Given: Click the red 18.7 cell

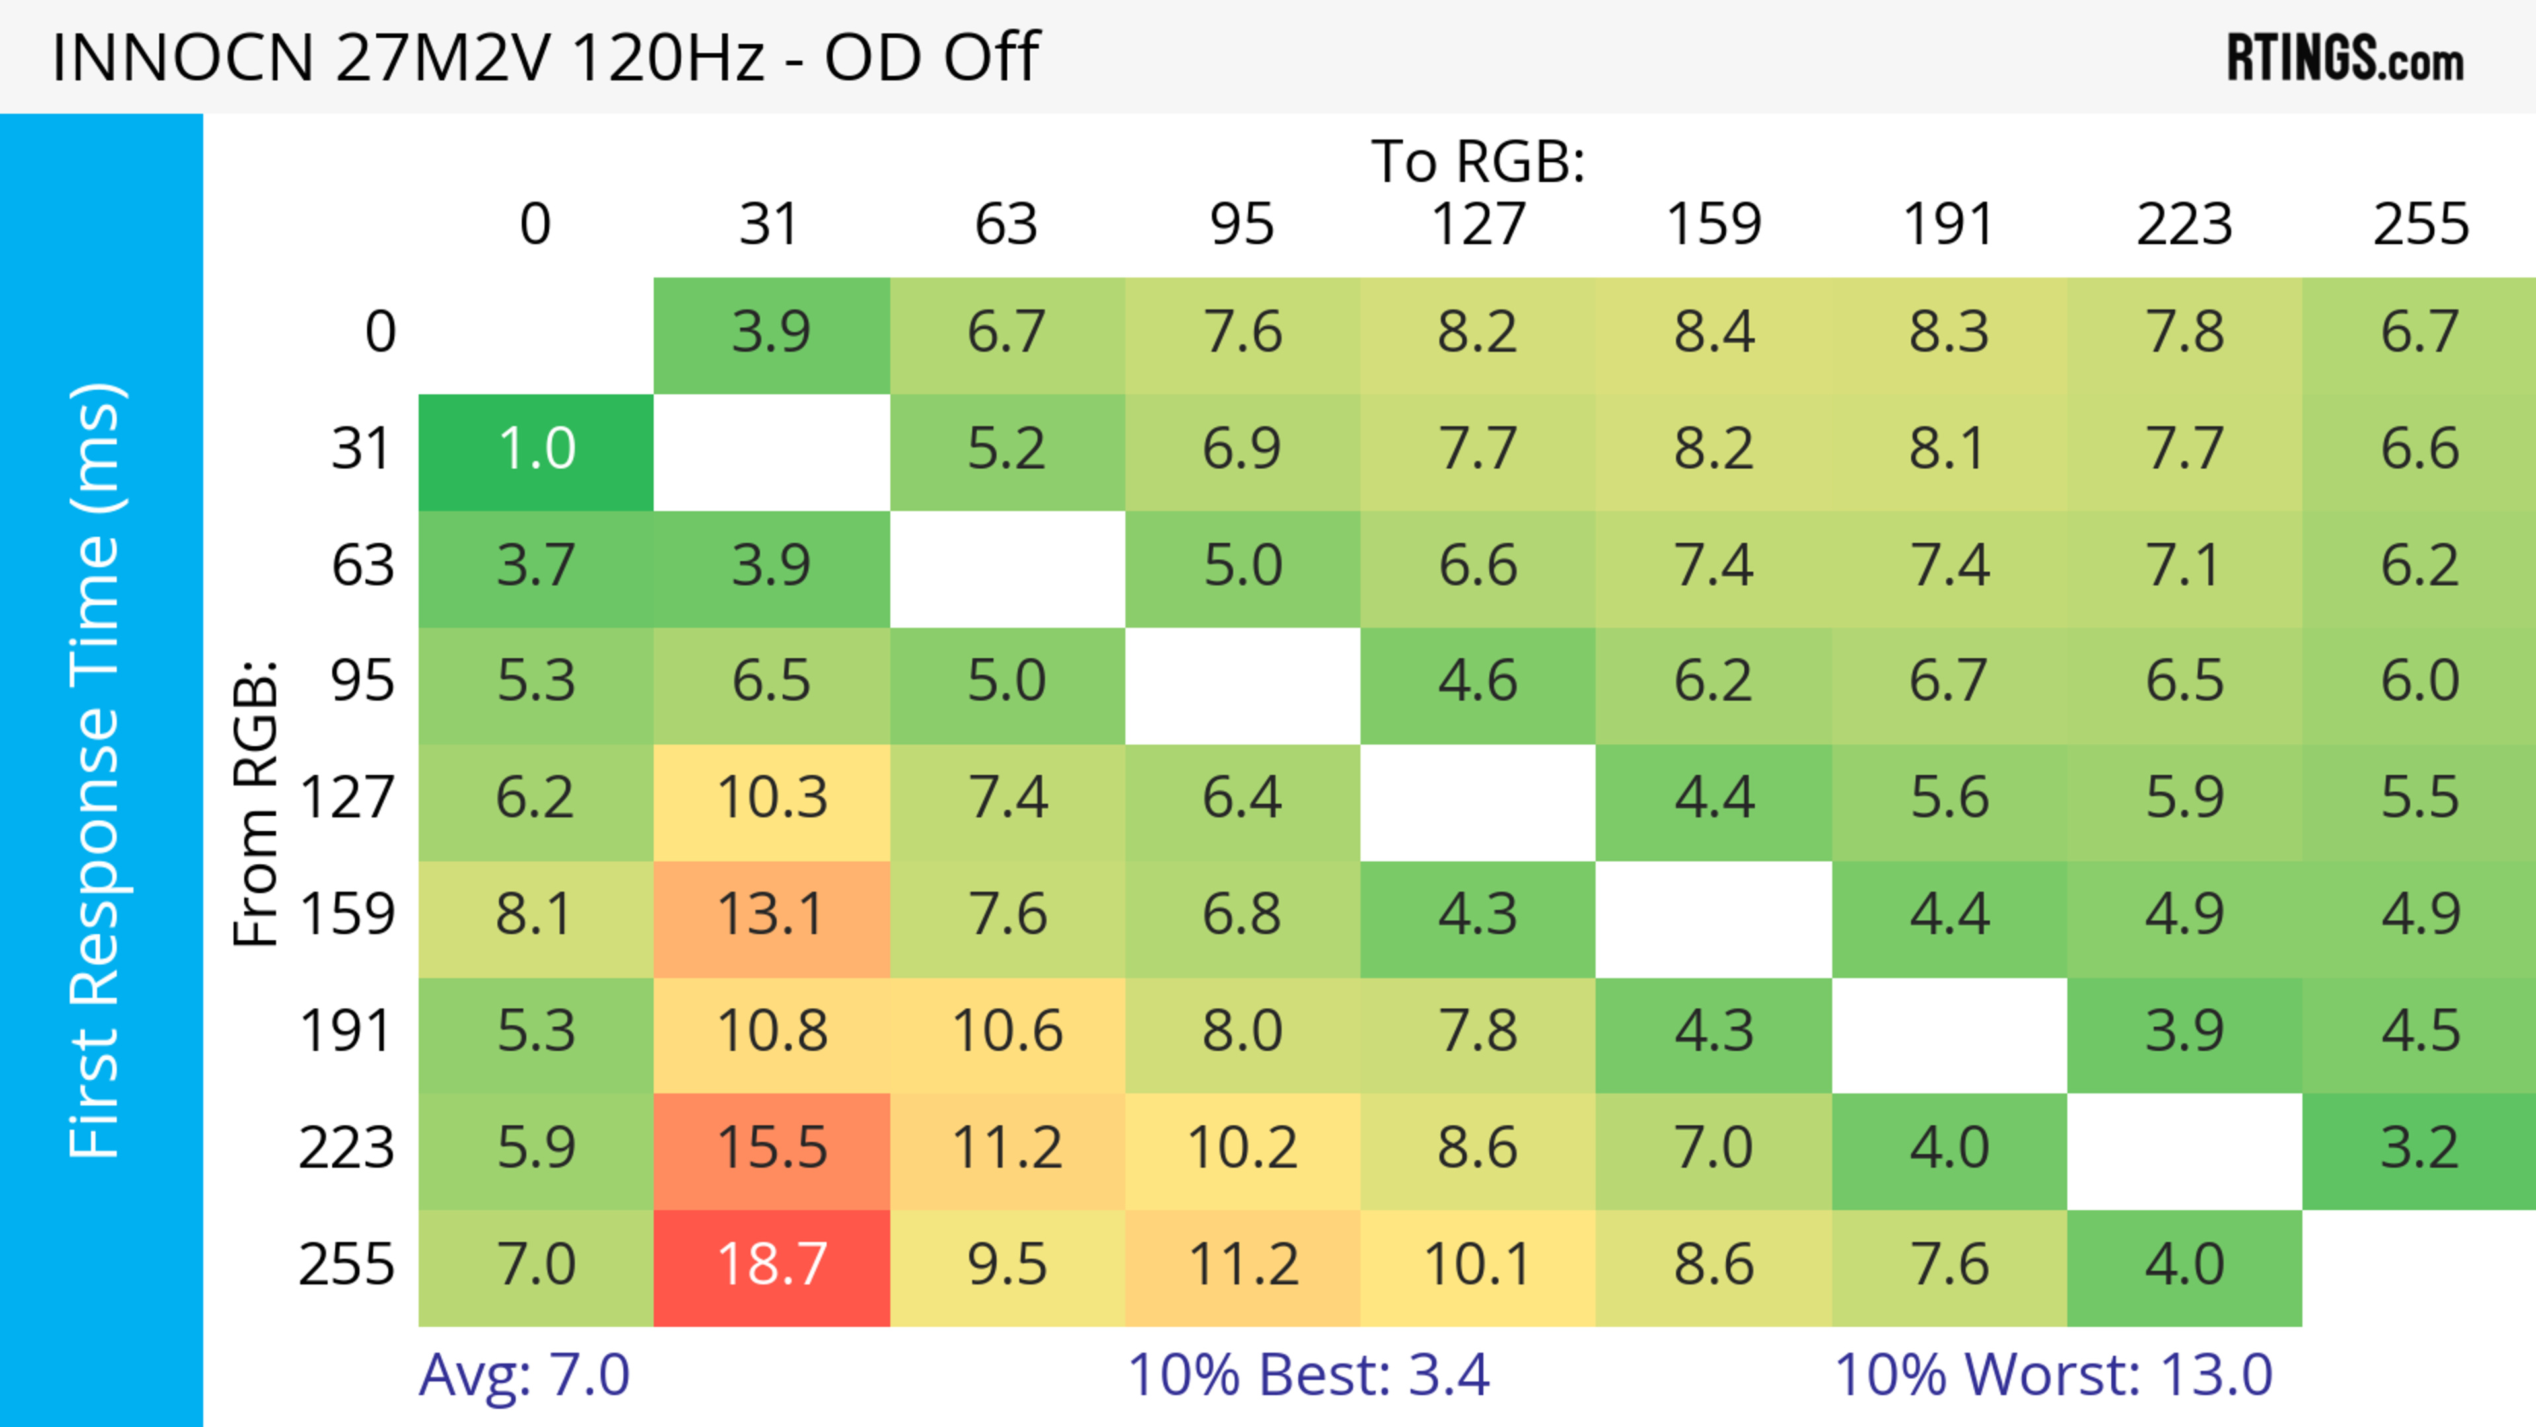Looking at the screenshot, I should pos(772,1268).
